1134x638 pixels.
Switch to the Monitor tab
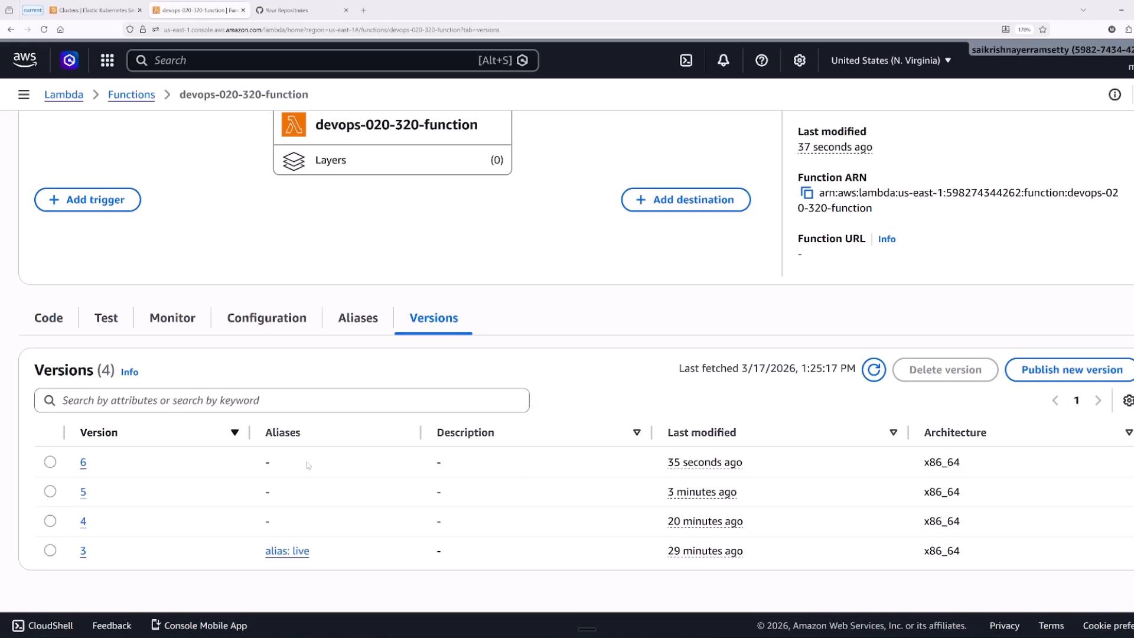(x=172, y=318)
